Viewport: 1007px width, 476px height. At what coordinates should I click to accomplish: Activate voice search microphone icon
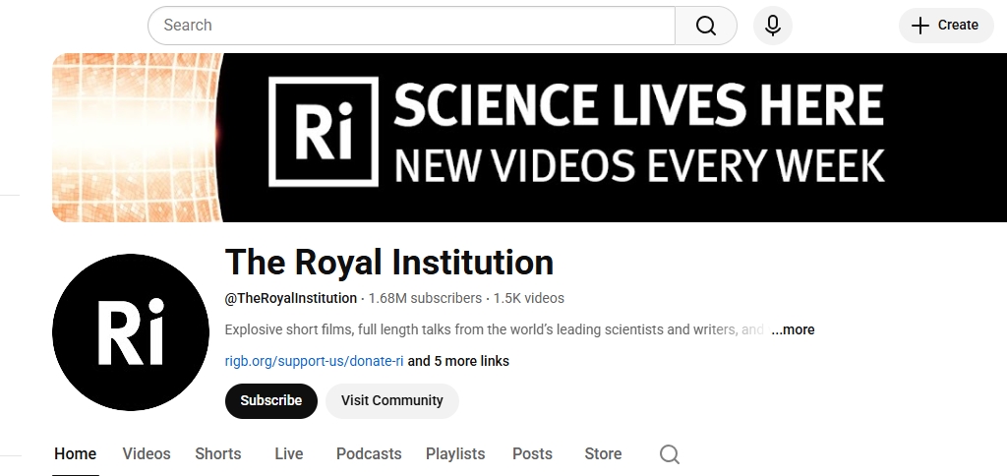coord(773,26)
